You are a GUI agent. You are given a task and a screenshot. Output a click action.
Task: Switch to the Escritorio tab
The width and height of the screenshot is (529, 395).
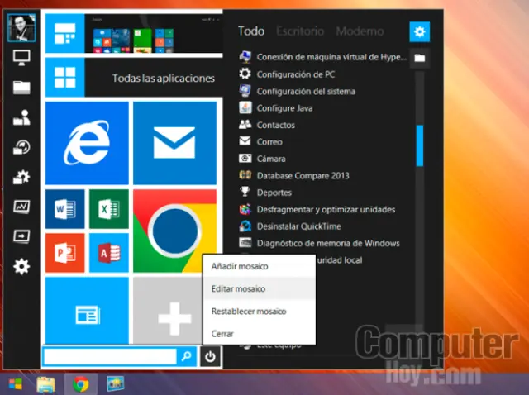pyautogui.click(x=299, y=31)
